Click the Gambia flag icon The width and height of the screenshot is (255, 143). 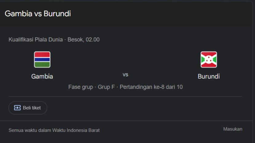[42, 60]
